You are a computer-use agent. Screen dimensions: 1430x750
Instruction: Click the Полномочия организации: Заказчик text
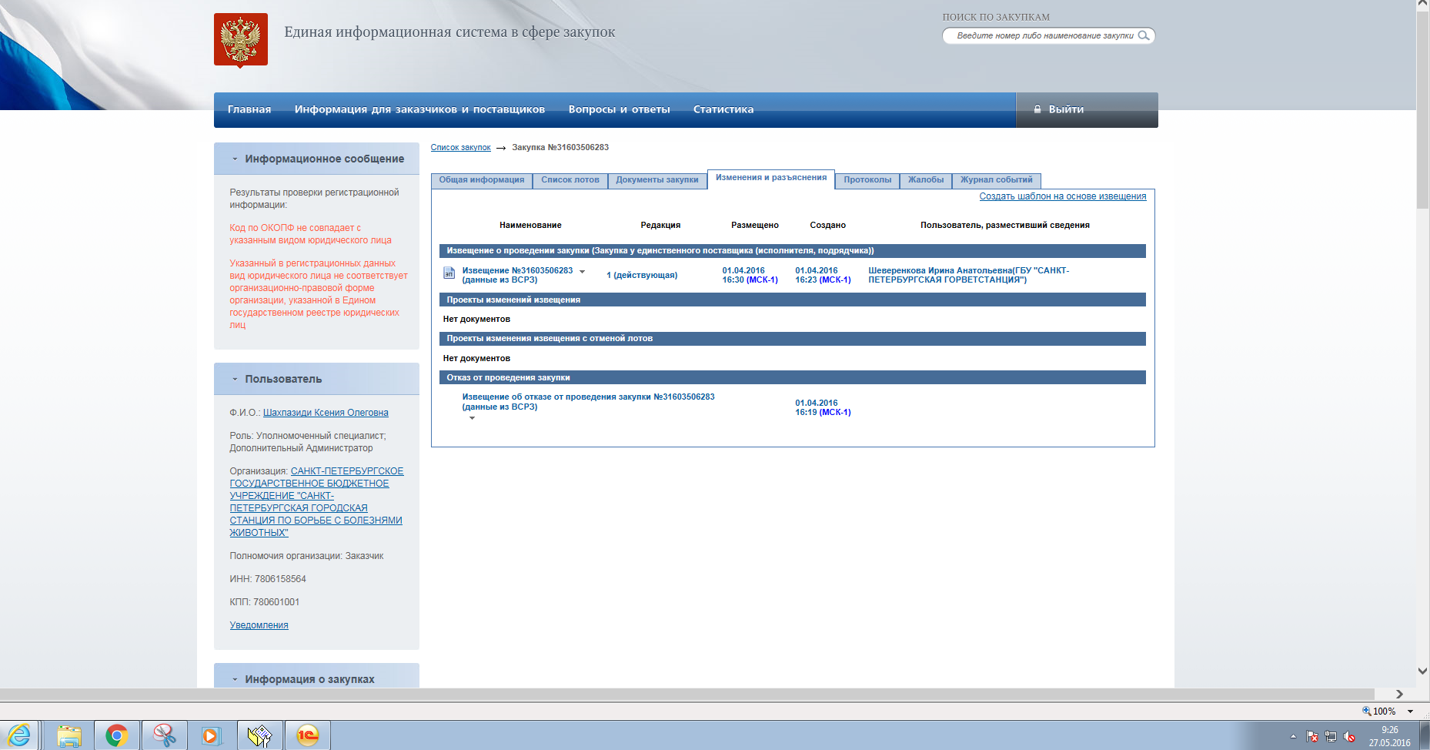[306, 556]
